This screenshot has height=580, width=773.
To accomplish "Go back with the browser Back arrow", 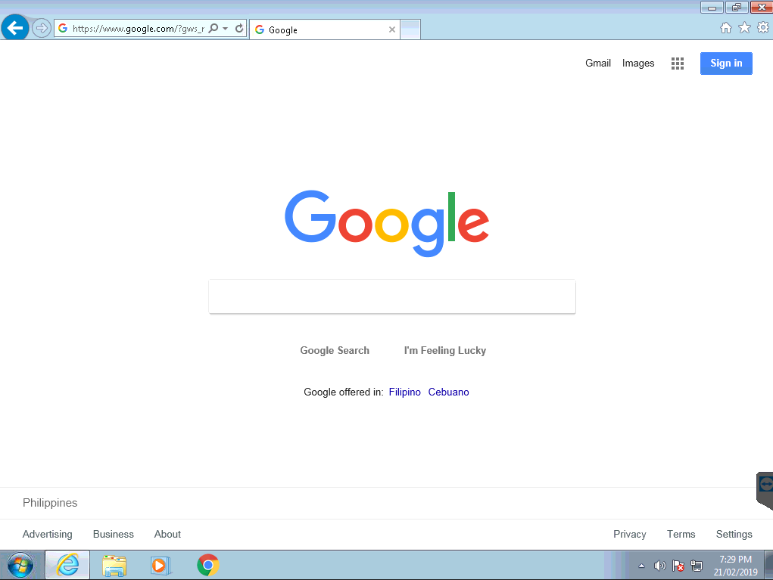I will (15, 27).
